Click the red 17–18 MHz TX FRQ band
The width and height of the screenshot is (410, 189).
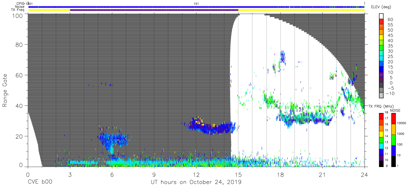[381, 116]
